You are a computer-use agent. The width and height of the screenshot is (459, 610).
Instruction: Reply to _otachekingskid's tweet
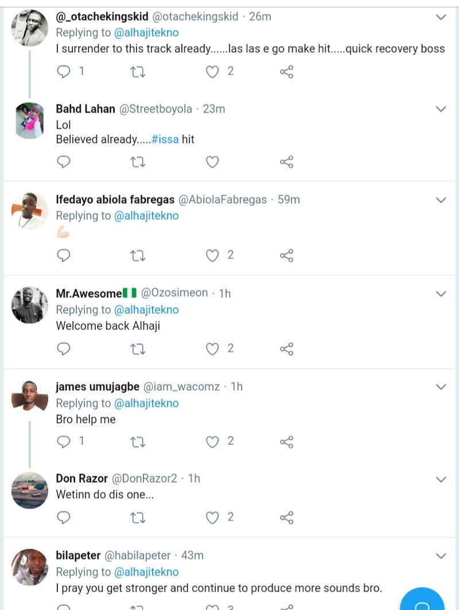[64, 72]
